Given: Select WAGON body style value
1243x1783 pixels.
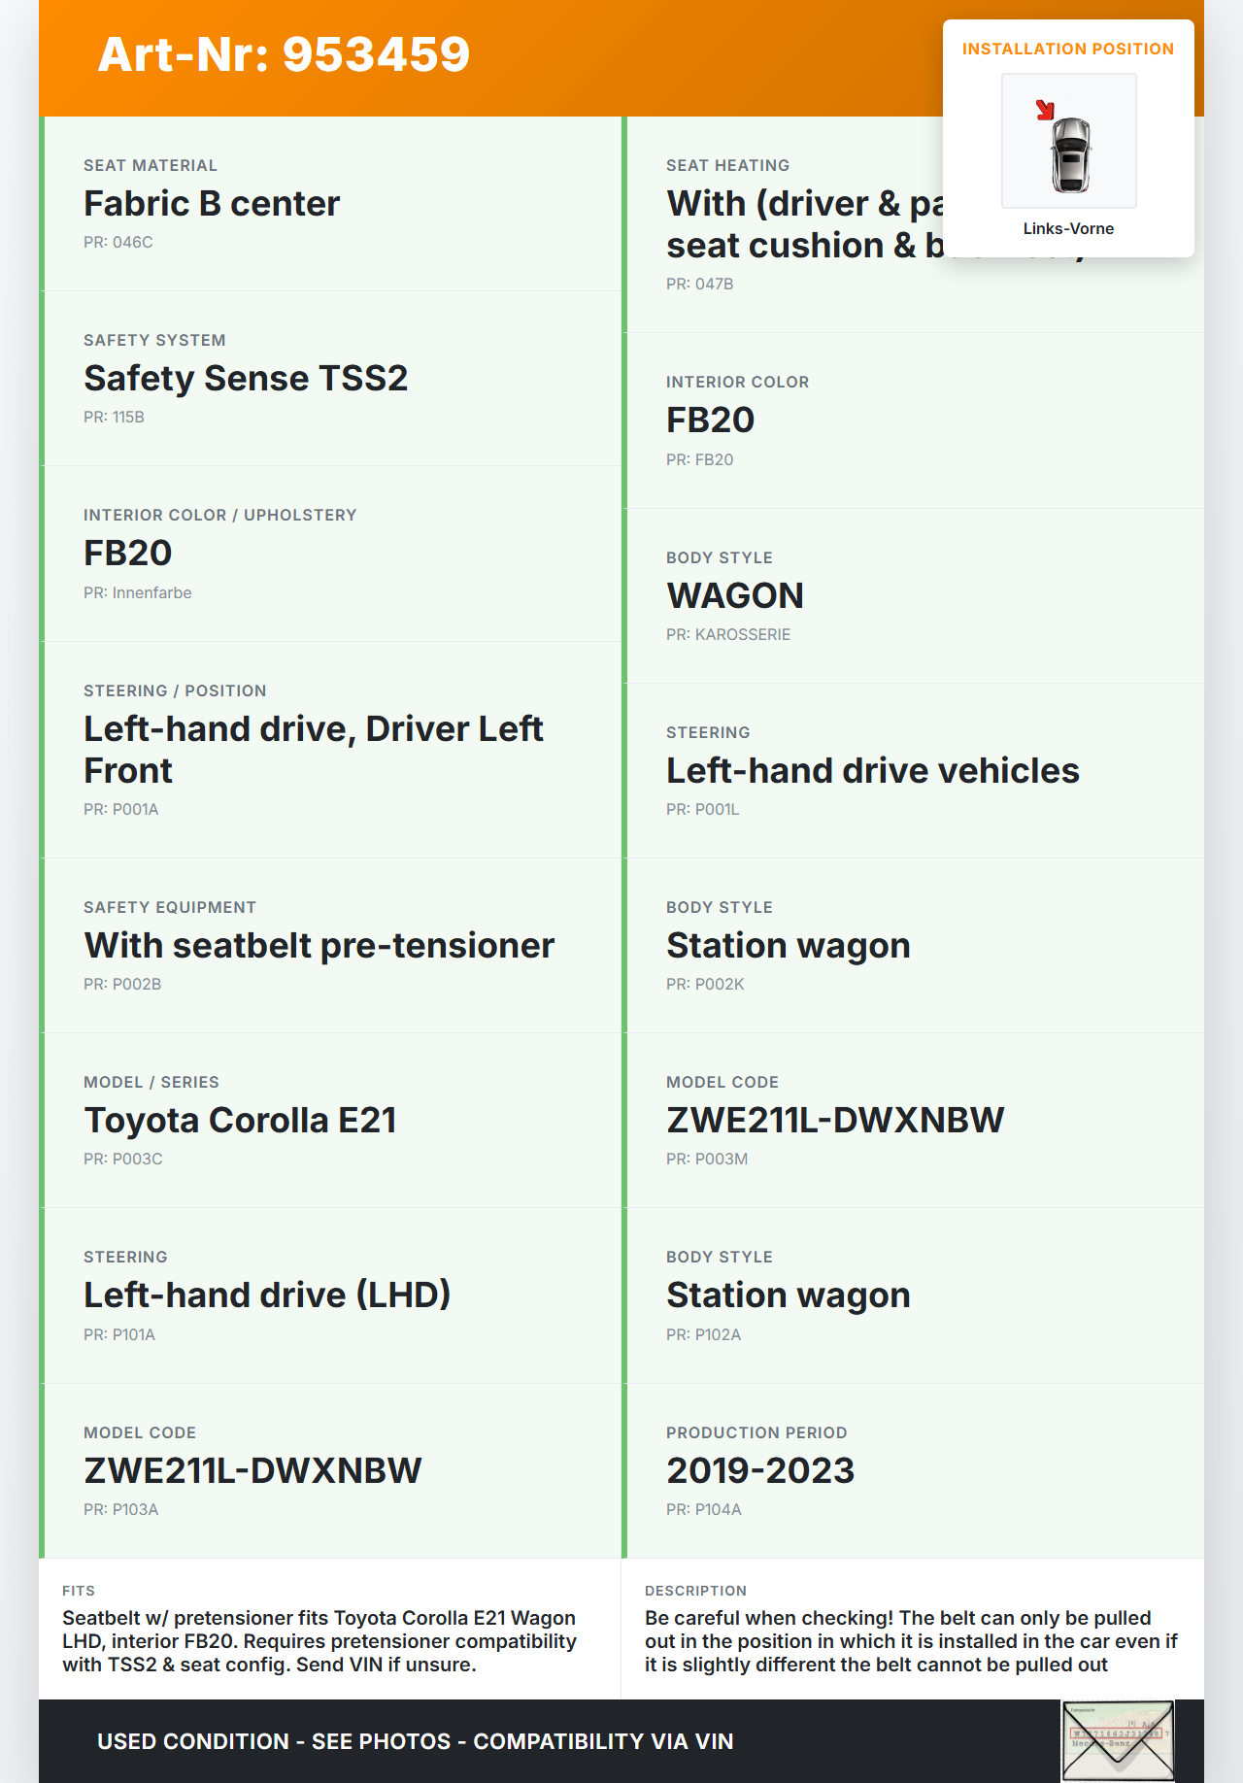Looking at the screenshot, I should point(735,596).
